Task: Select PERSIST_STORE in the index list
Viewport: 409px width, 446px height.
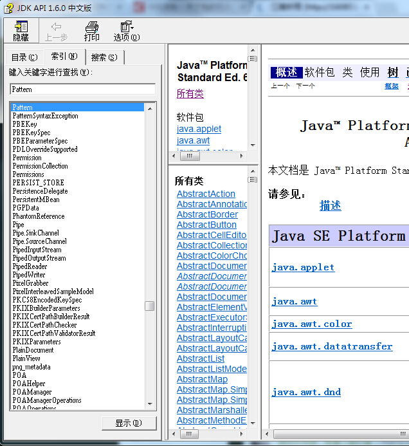Action: tap(39, 183)
